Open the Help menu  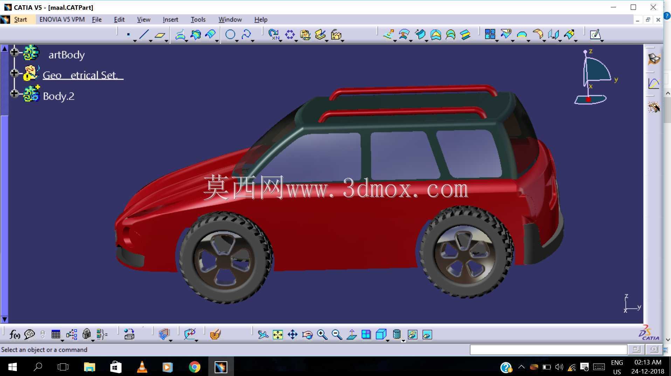(x=261, y=20)
